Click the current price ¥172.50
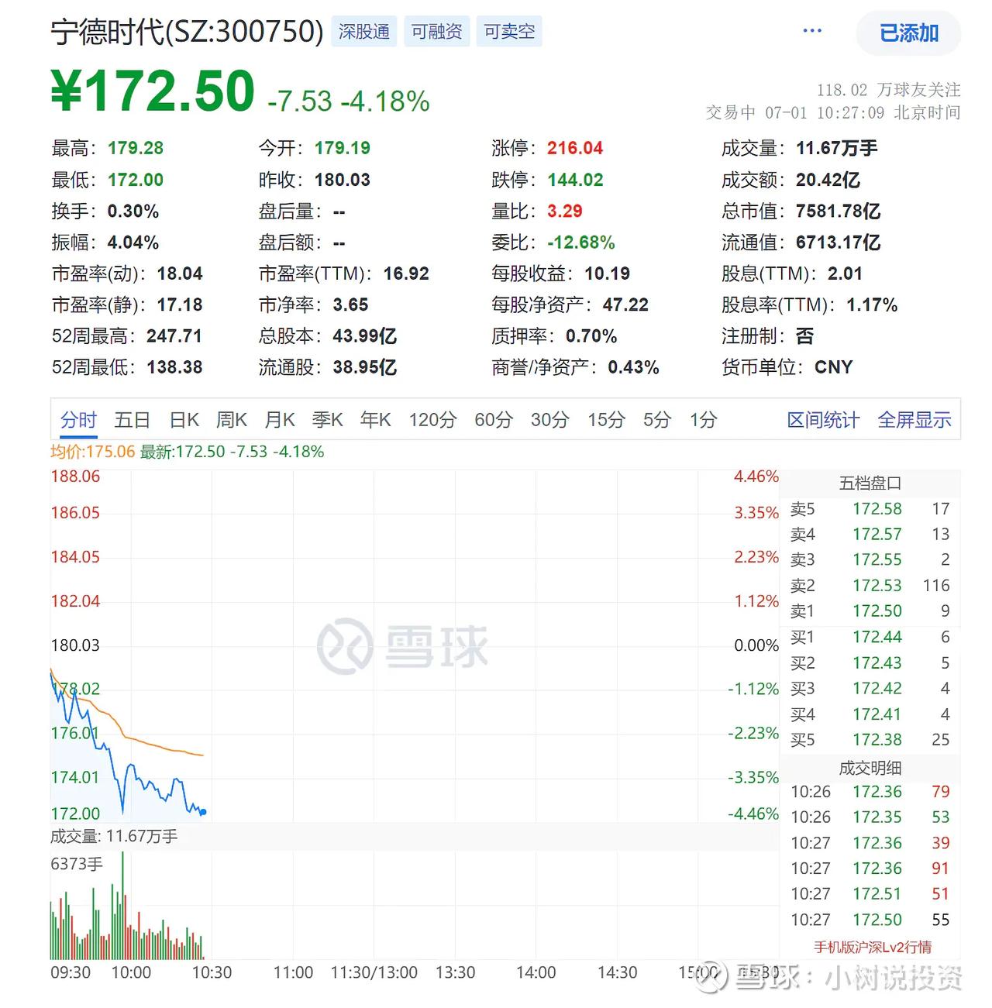Screen dimensions: 992x1008 (153, 91)
